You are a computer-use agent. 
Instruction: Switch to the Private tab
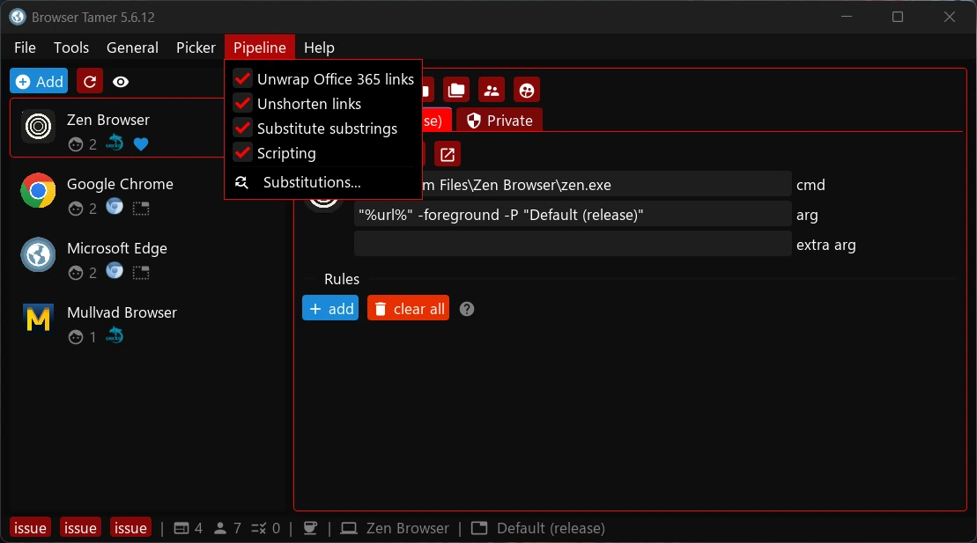click(500, 121)
